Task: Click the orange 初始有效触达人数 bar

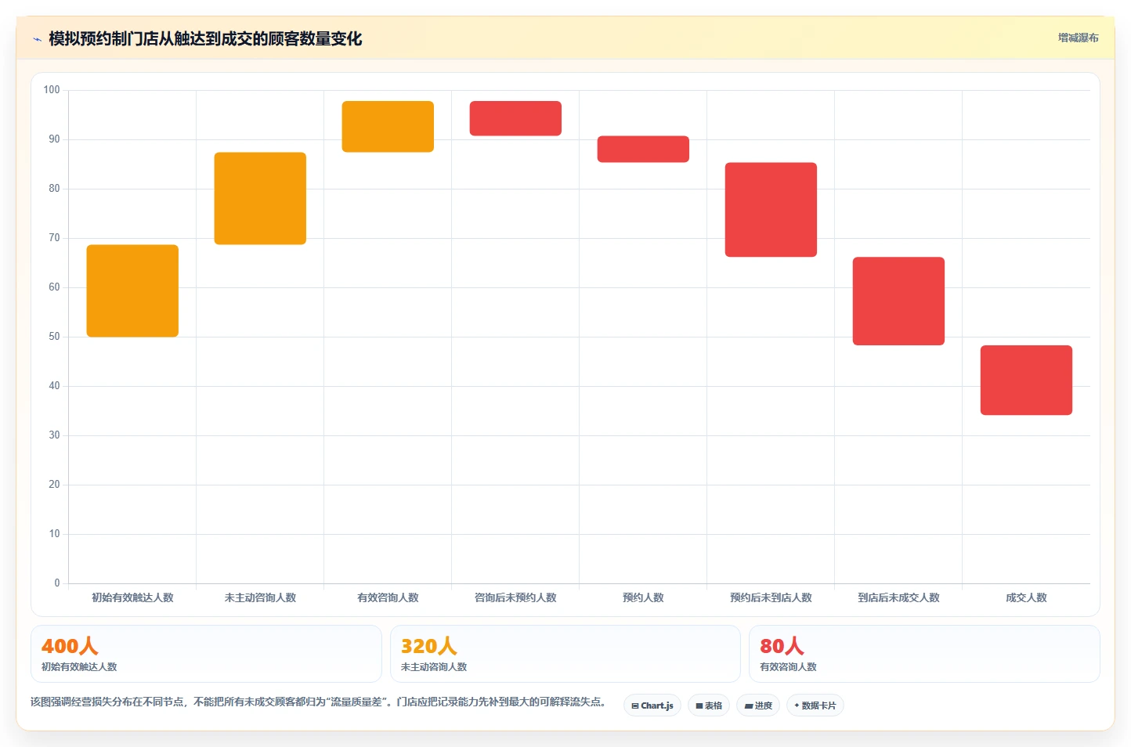Action: tap(132, 291)
